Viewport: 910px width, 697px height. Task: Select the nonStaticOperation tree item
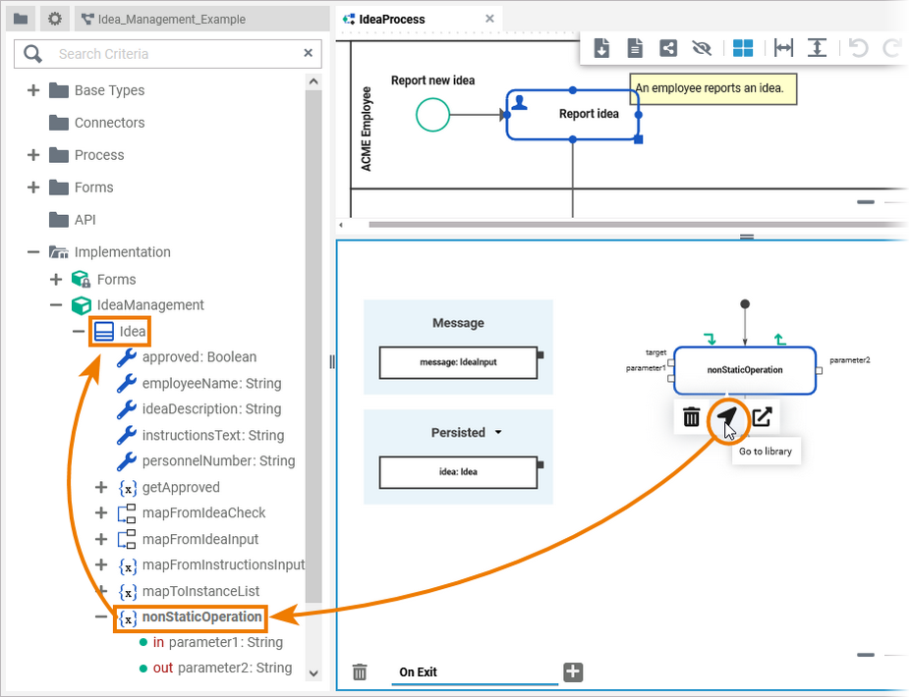click(x=201, y=617)
